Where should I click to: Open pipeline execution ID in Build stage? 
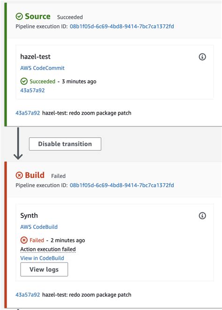122,185
